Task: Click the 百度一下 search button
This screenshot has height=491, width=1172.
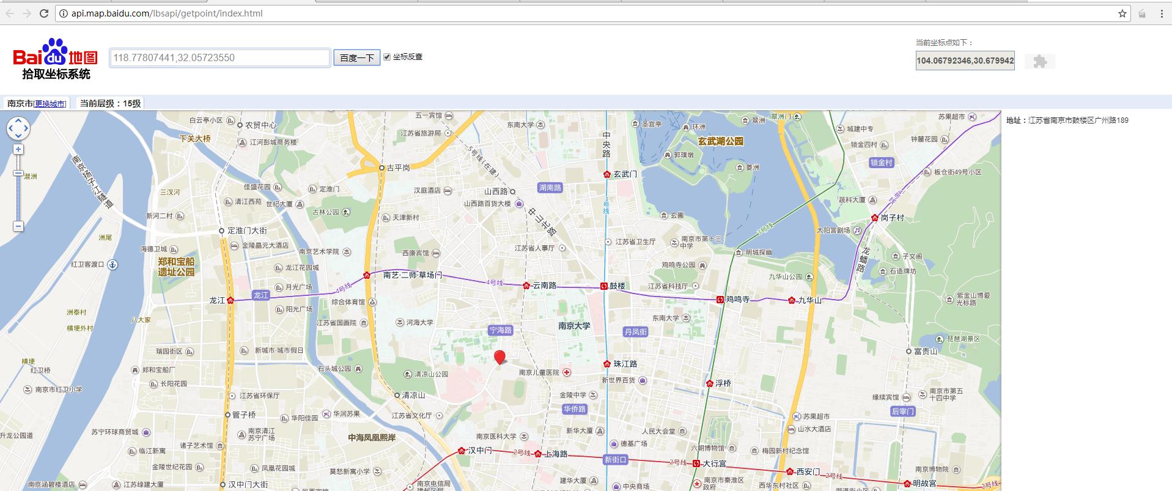Action: pos(357,57)
